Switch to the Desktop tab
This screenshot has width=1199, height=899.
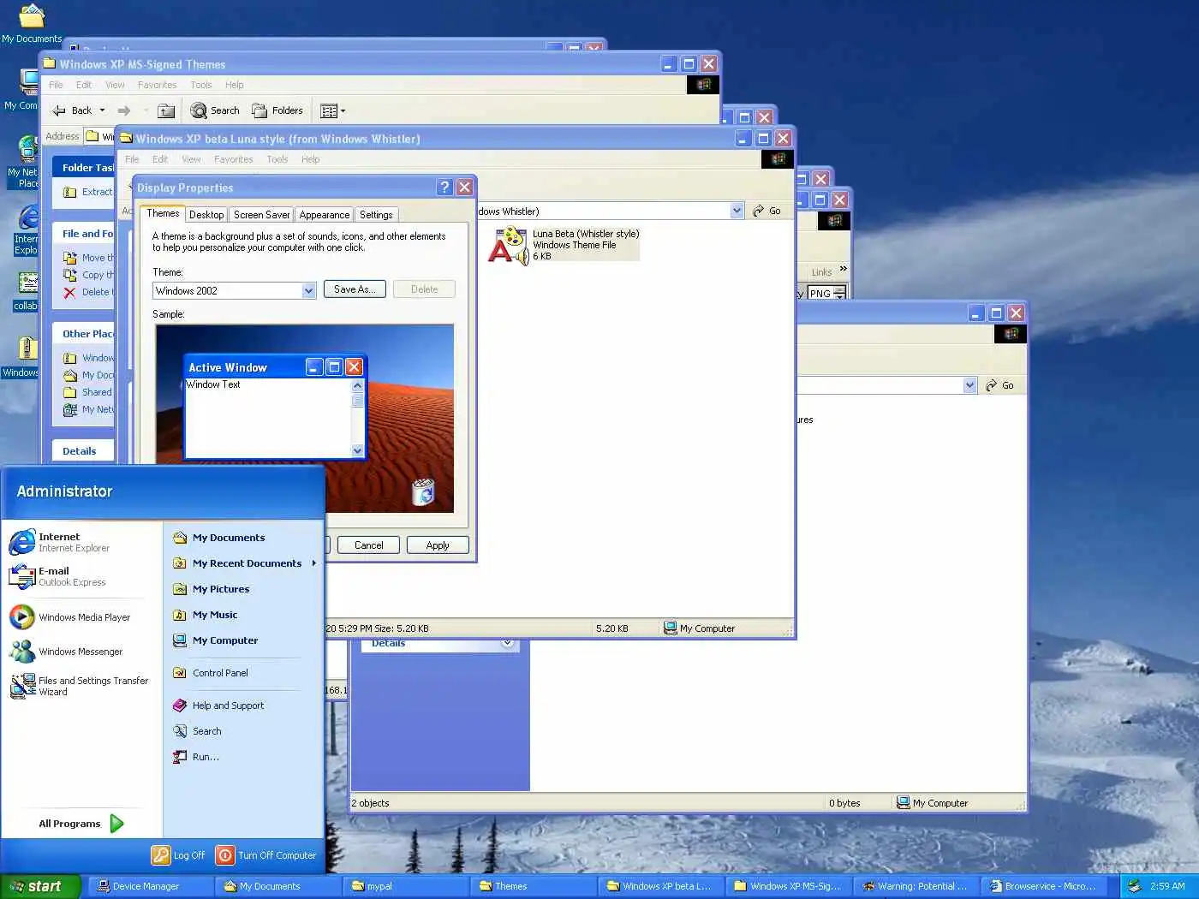206,215
